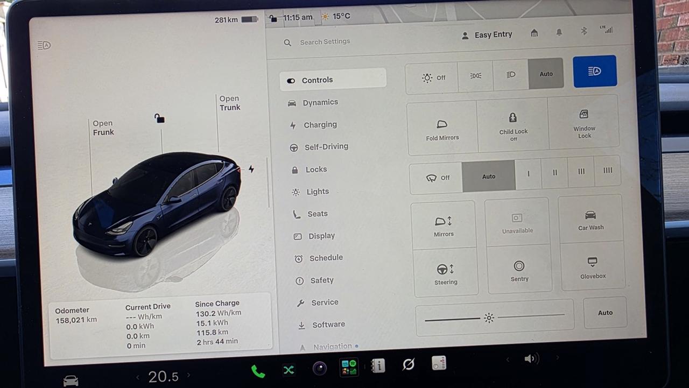Viewport: 689px width, 388px height.
Task: Tap Fold Mirrors
Action: [x=442, y=129]
